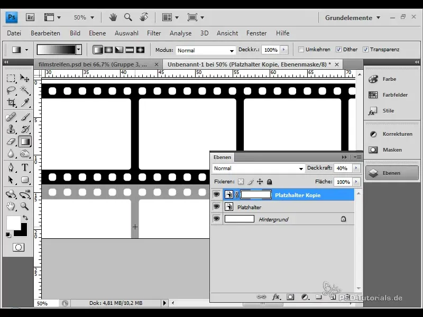Reset default foreground and background colors

tap(8, 235)
